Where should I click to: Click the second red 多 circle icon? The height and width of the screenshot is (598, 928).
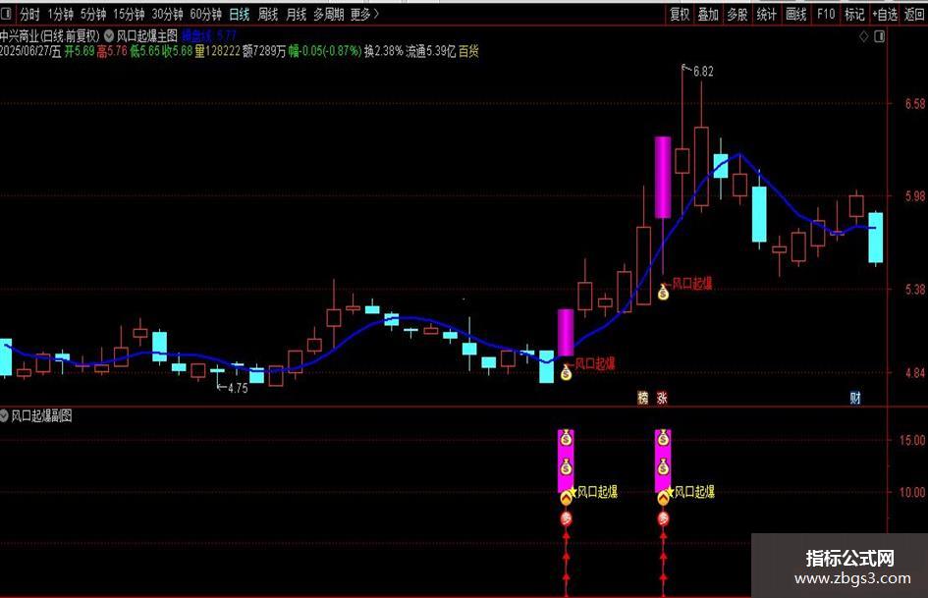(664, 519)
